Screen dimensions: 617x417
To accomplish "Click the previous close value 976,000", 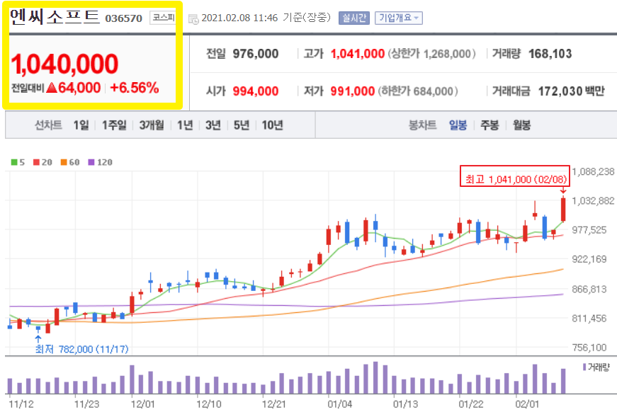I will (x=256, y=54).
